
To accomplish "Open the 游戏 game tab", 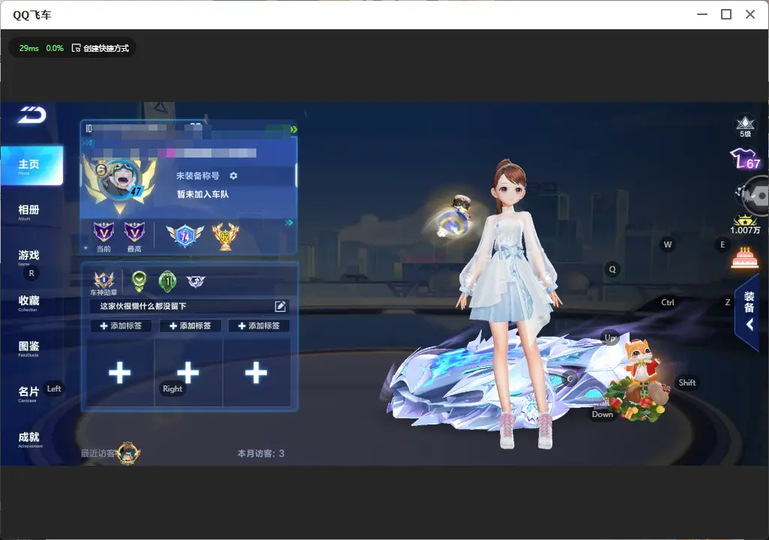I will 29,256.
